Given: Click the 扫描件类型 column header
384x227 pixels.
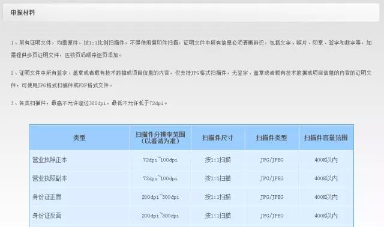Looking at the screenshot, I should click(x=272, y=138).
